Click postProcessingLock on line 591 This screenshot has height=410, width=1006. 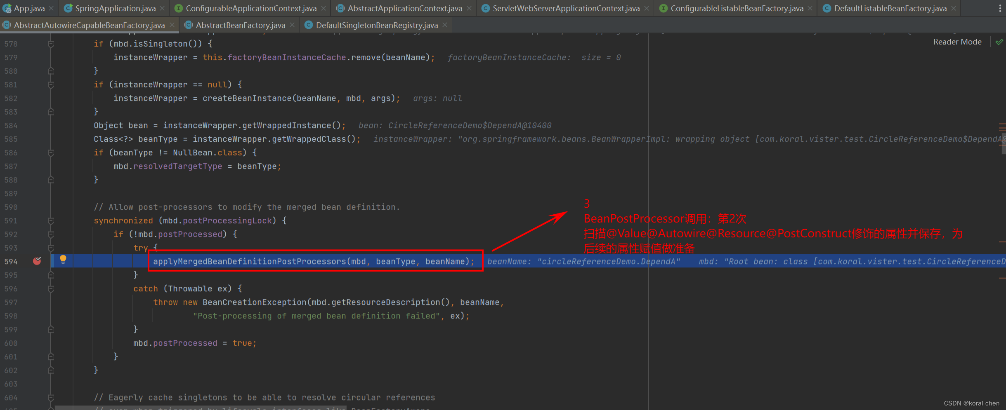click(x=227, y=220)
